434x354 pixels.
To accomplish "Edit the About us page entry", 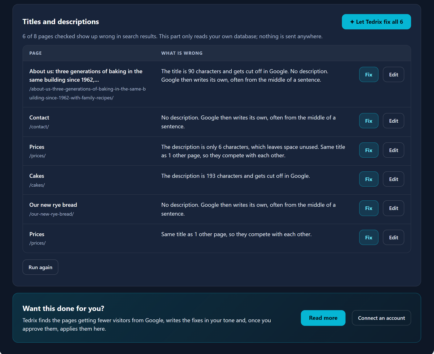I will (393, 74).
